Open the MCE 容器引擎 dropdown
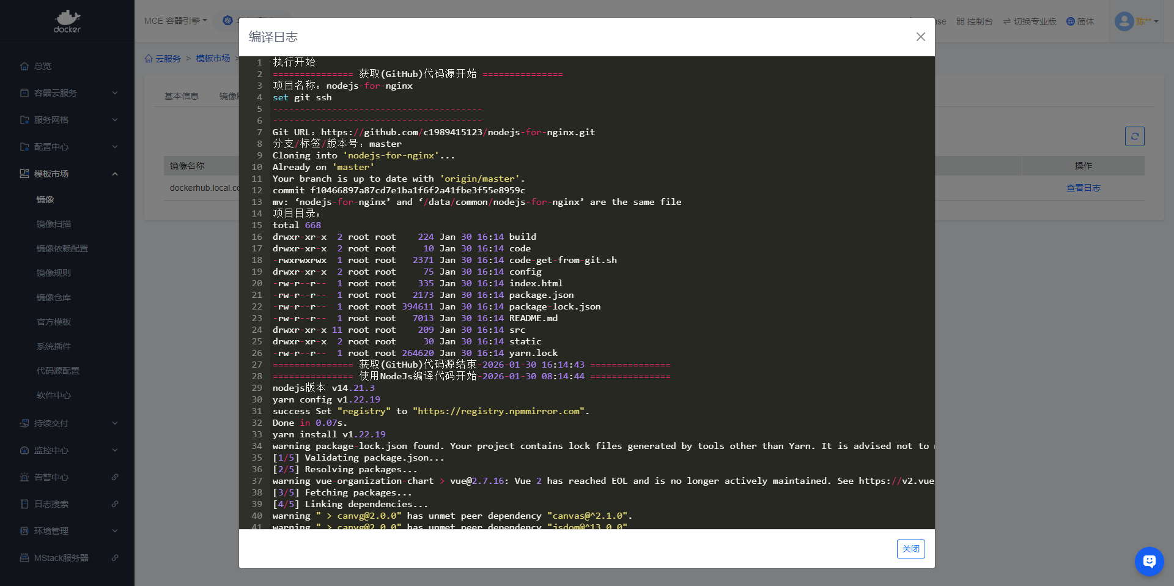Viewport: 1174px width, 586px height. coord(175,21)
